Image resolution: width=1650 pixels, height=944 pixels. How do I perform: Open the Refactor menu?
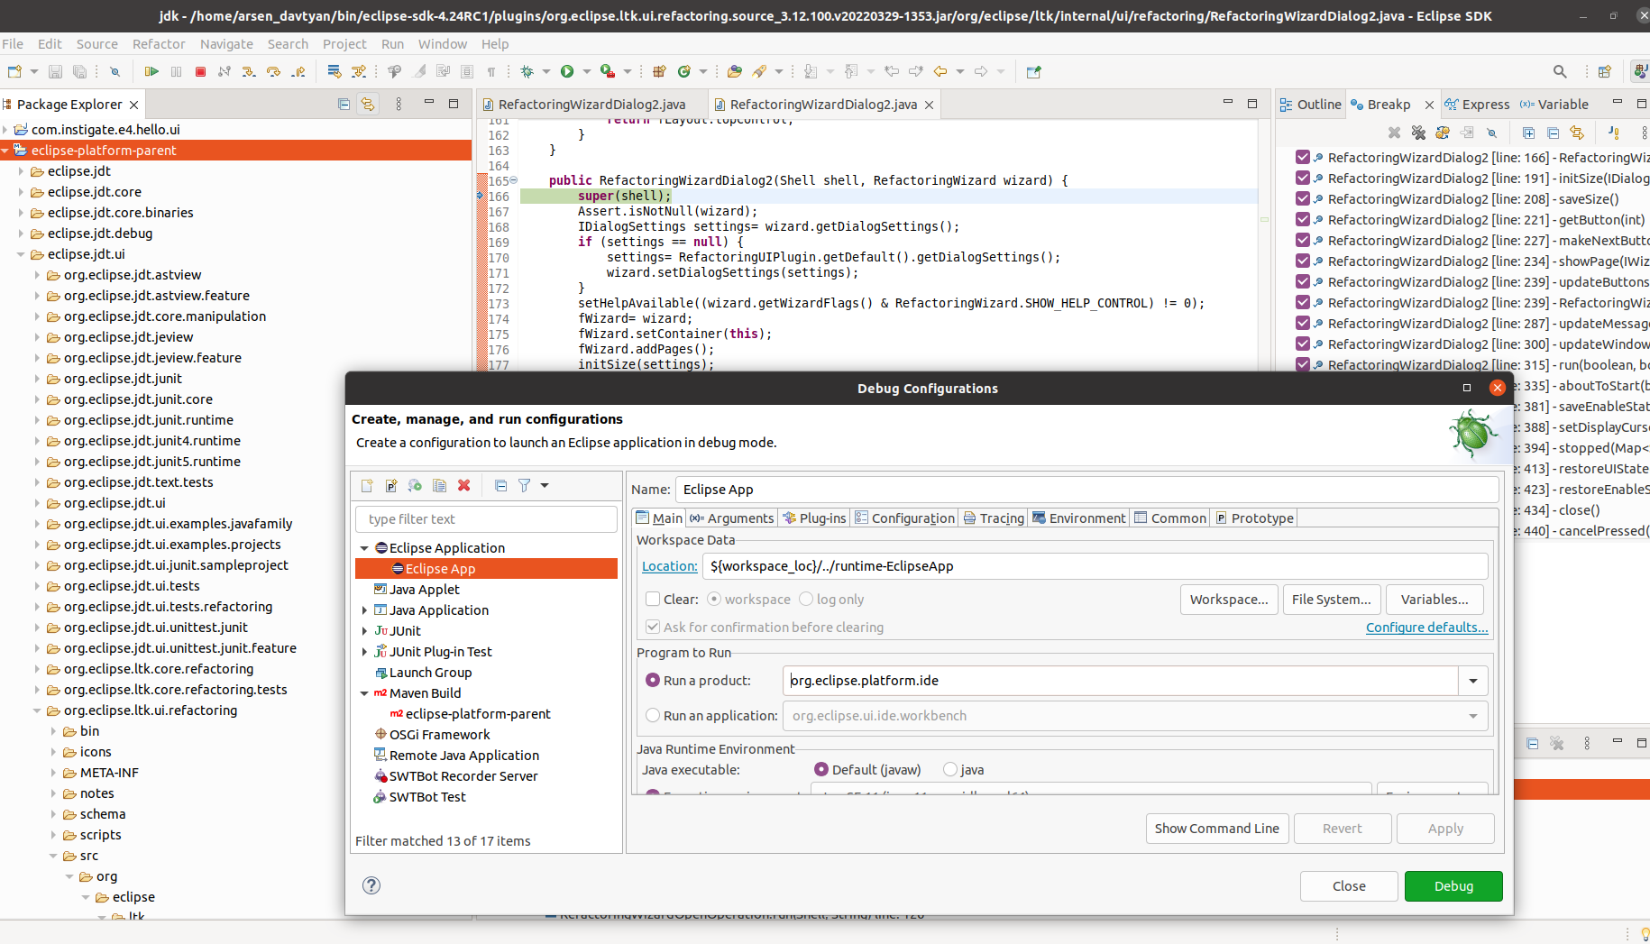pos(159,43)
